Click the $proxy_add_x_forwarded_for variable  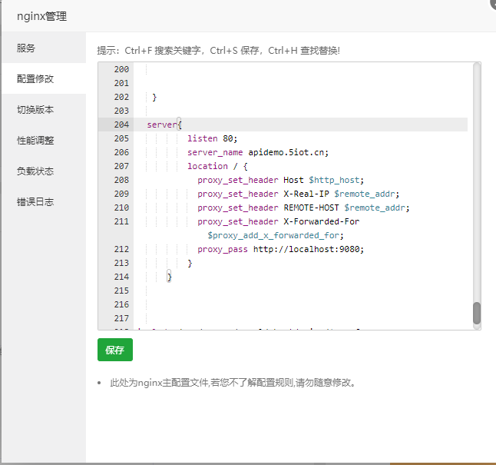coord(275,235)
